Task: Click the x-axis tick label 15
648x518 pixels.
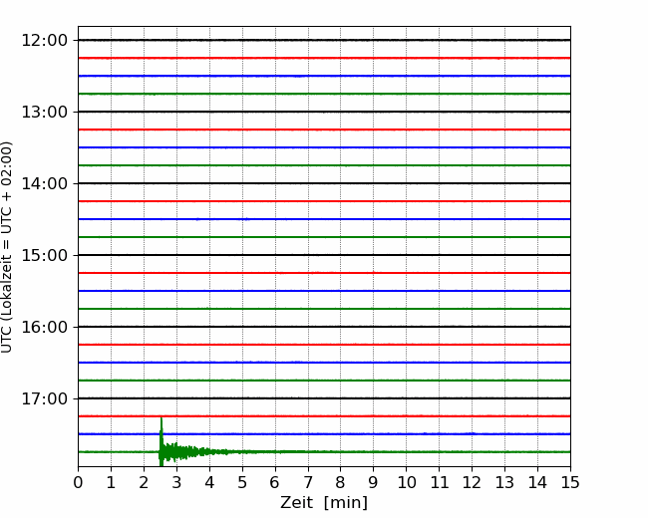Action: click(570, 482)
